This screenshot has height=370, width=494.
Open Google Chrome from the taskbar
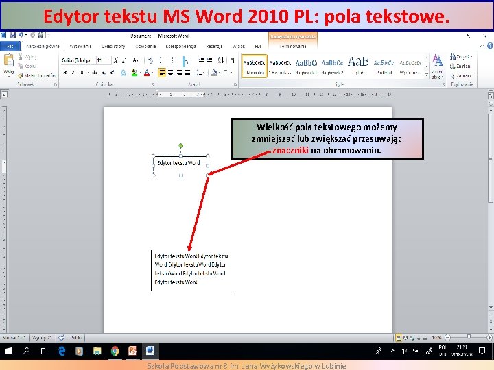[115, 351]
